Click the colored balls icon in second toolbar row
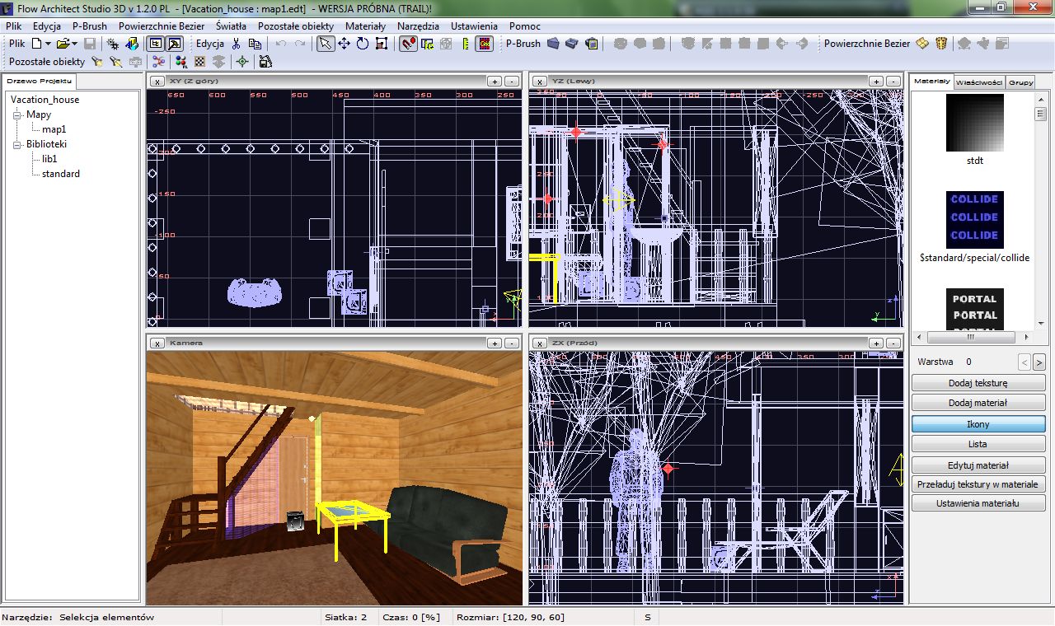Image resolution: width=1055 pixels, height=626 pixels. tap(181, 62)
